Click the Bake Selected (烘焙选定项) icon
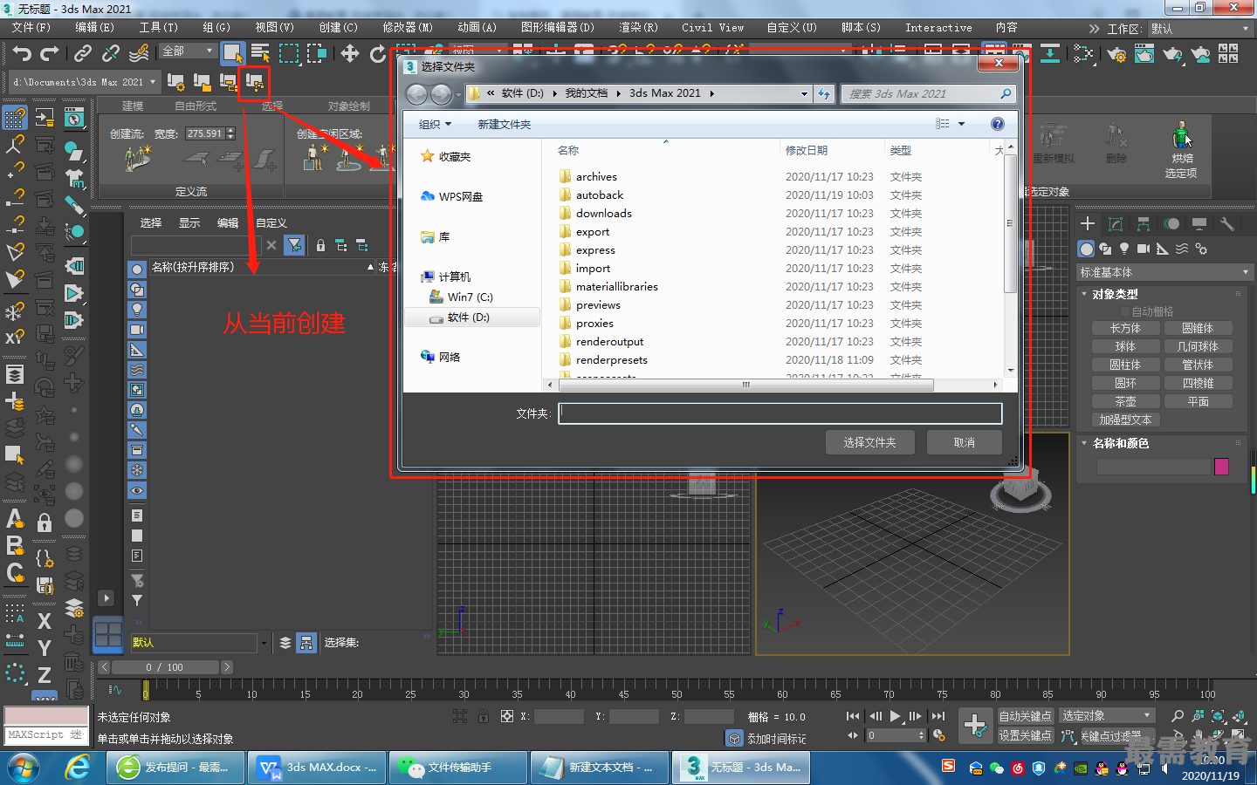 pos(1181,150)
